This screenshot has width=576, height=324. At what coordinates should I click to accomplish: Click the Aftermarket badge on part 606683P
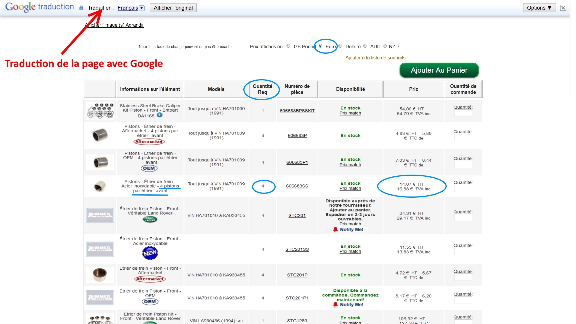pos(149,142)
